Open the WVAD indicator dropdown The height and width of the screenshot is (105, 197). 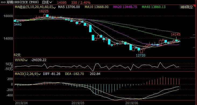tap(26, 60)
